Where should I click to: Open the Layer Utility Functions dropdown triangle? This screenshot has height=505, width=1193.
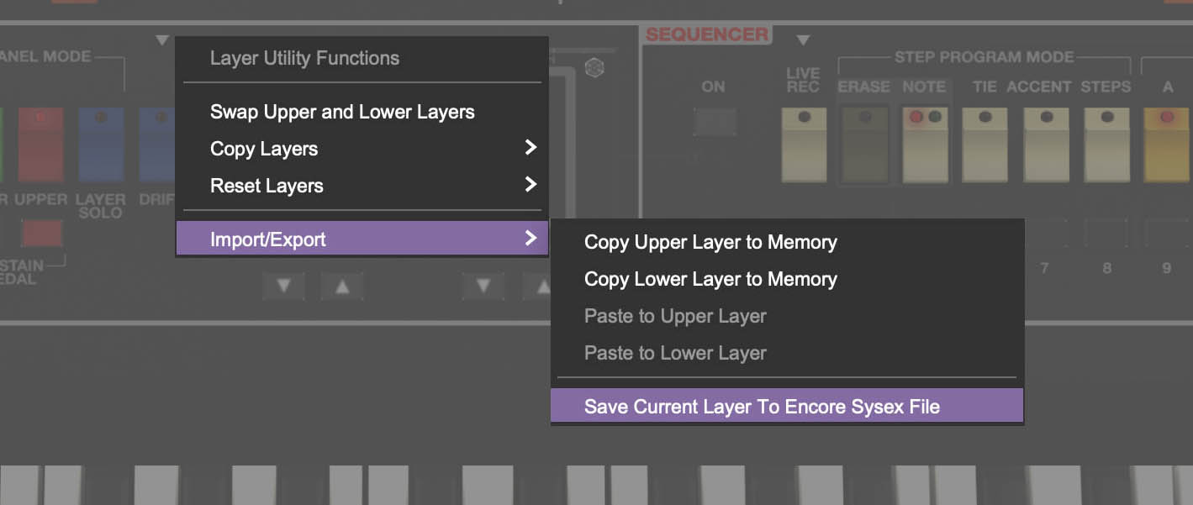[162, 40]
